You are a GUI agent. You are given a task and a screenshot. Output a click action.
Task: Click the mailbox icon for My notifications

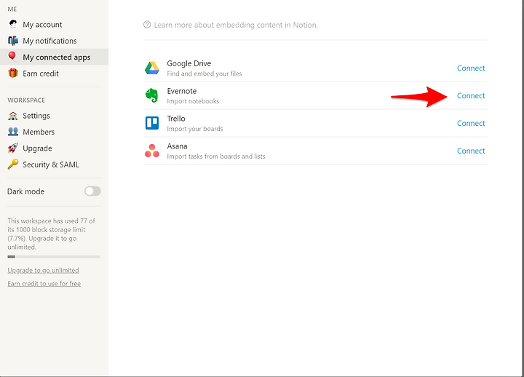pyautogui.click(x=13, y=41)
